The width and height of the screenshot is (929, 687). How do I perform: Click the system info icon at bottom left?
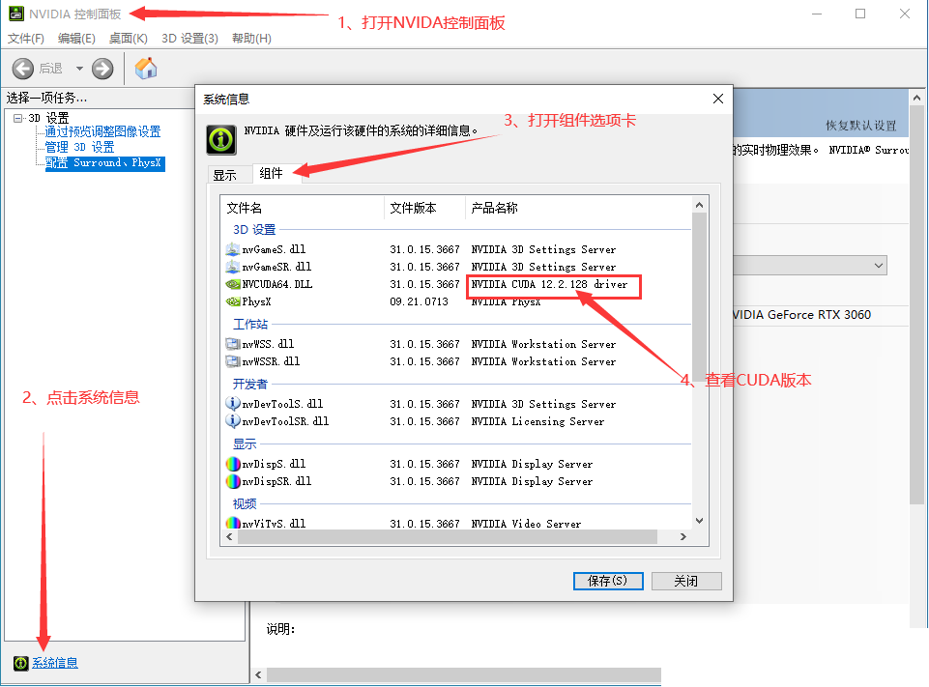click(20, 663)
